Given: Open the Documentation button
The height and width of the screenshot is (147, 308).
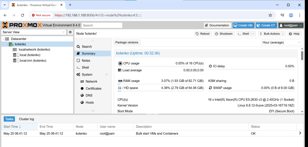Looking at the screenshot, I should point(217,25).
